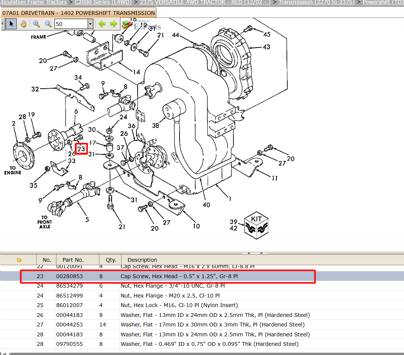This screenshot has width=404, height=355.
Task: Click callout 34 in the diagram
Action: 78,78
